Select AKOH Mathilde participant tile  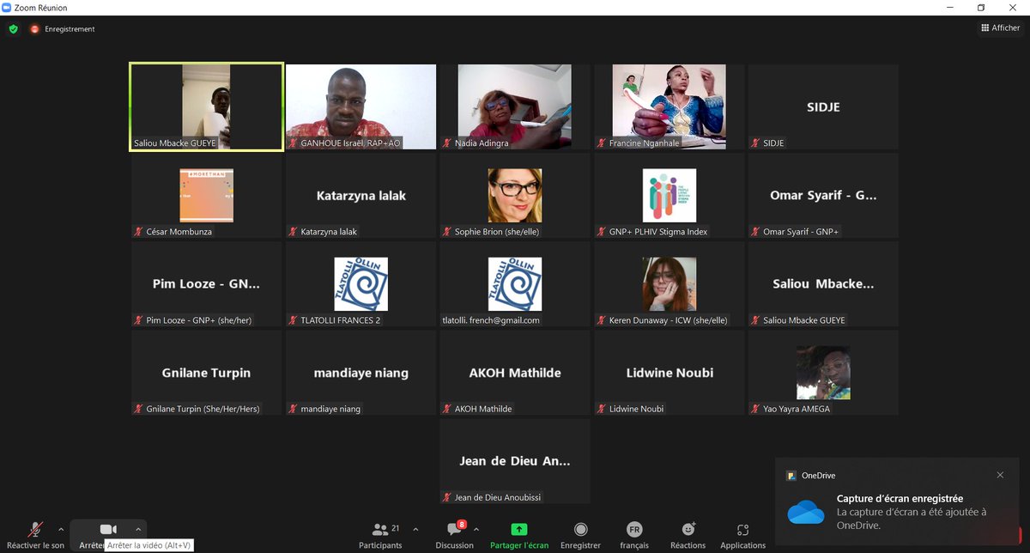515,373
